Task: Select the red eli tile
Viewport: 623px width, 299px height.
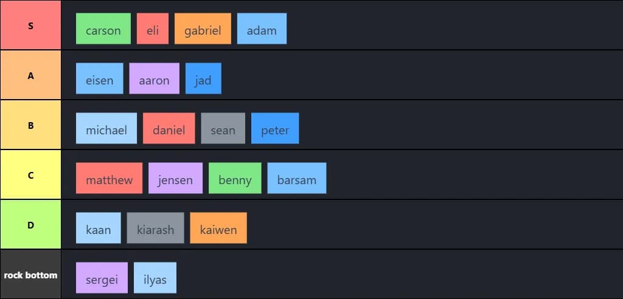Action: point(153,29)
